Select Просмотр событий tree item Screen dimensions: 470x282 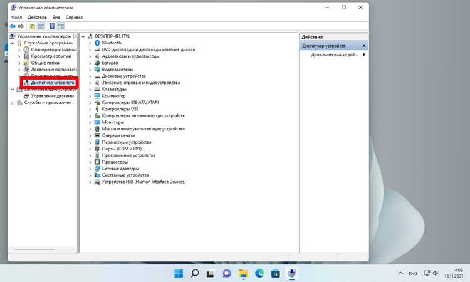51,56
